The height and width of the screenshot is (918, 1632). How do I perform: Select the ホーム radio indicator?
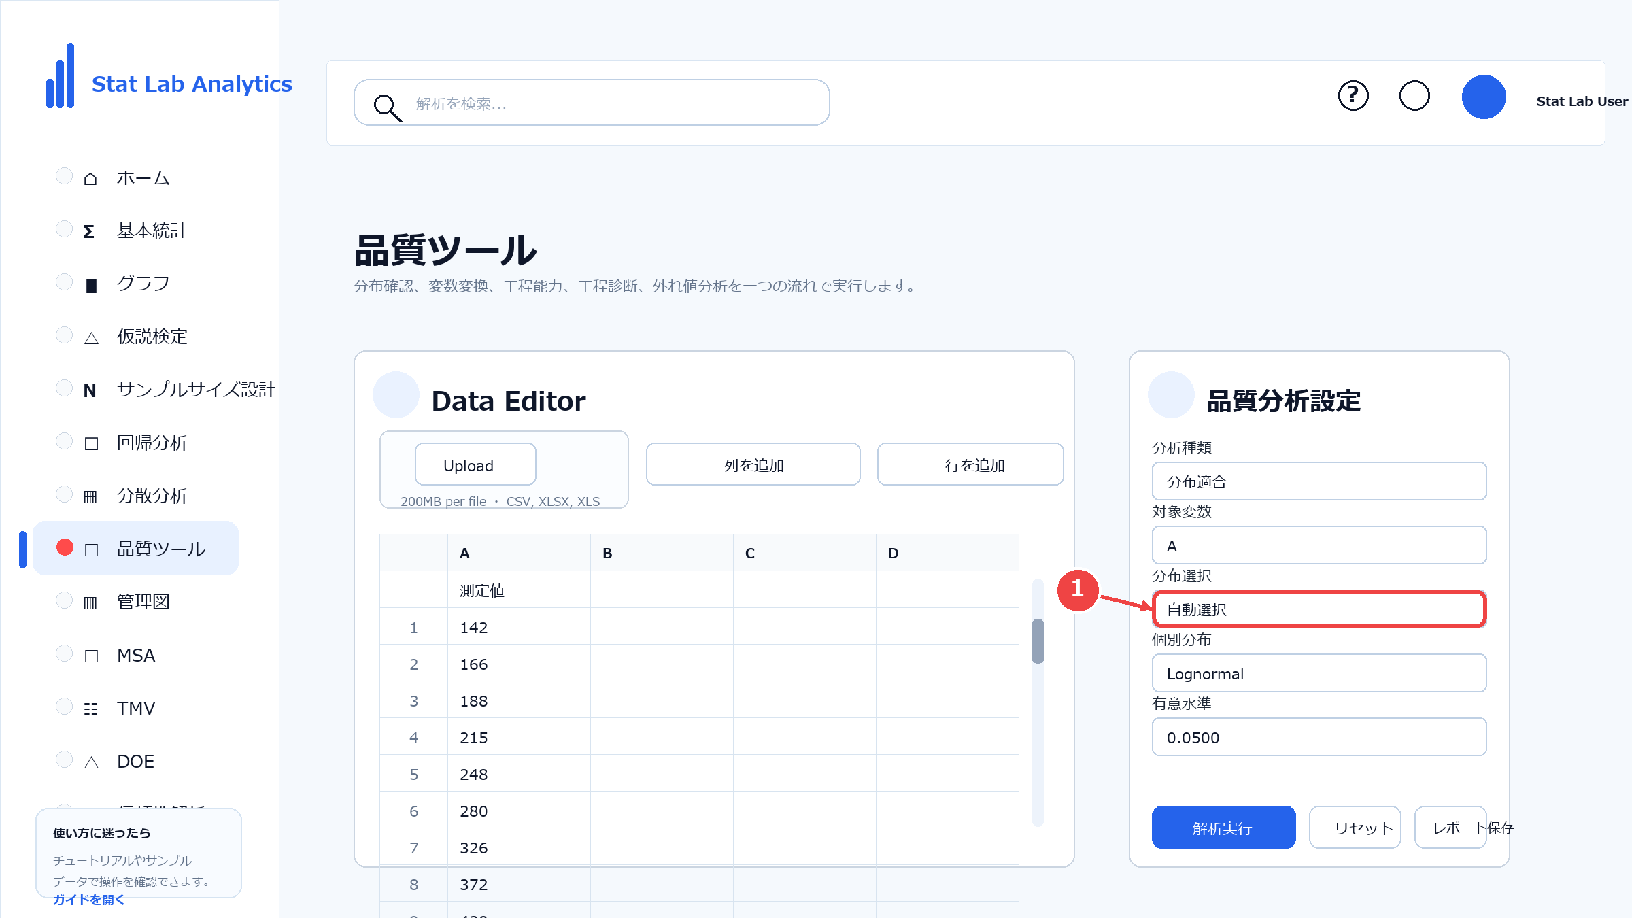click(64, 176)
